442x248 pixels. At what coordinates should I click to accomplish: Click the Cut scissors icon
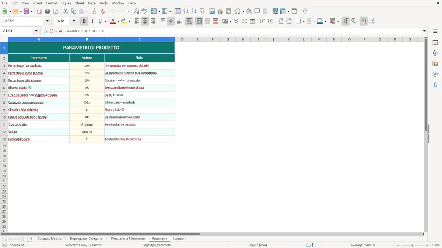click(x=66, y=11)
